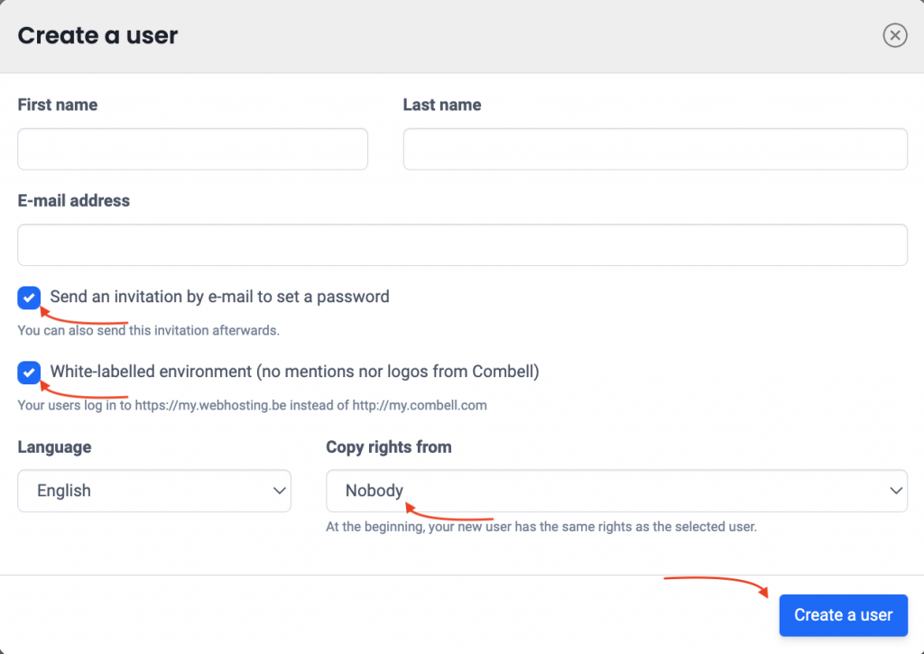Disable the White-labelled environment checkbox
924x654 pixels.
(x=29, y=373)
